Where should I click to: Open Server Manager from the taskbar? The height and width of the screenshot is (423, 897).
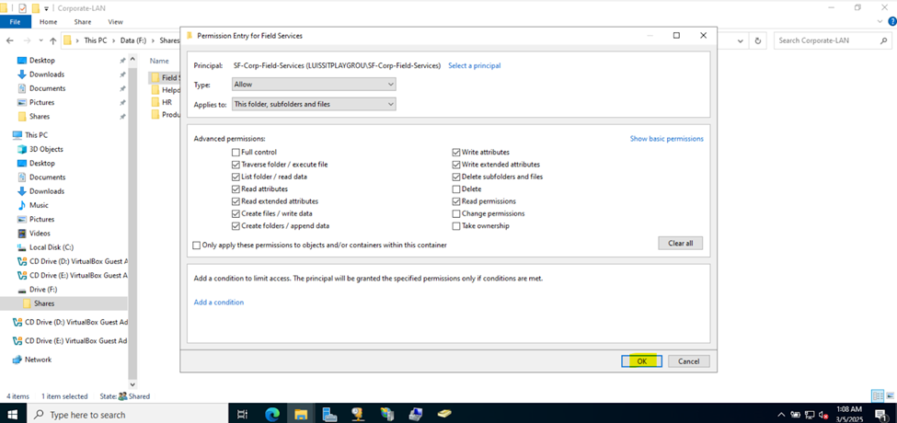click(329, 415)
